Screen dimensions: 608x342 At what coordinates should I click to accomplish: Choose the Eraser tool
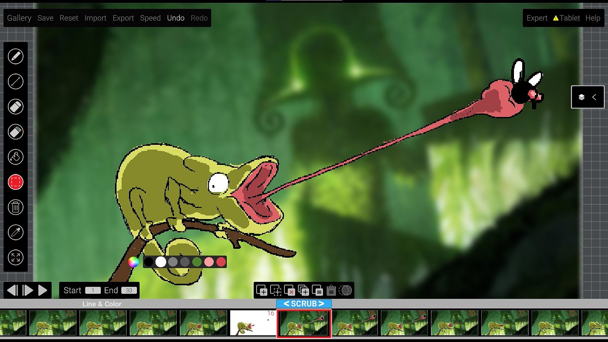pos(16,107)
